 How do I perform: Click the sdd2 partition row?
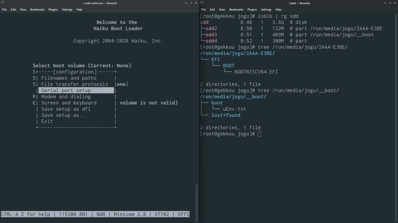pyautogui.click(x=291, y=28)
